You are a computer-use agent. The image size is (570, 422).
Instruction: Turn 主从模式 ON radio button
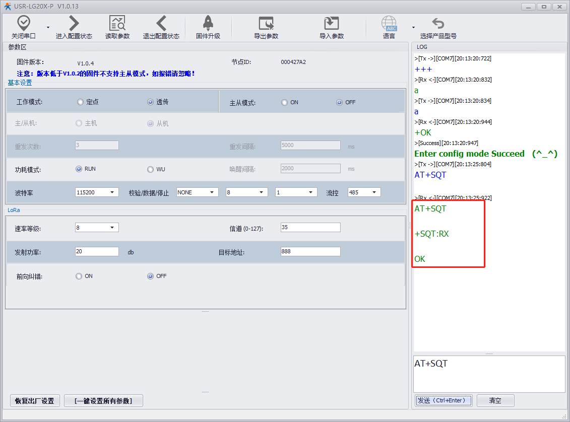[284, 102]
